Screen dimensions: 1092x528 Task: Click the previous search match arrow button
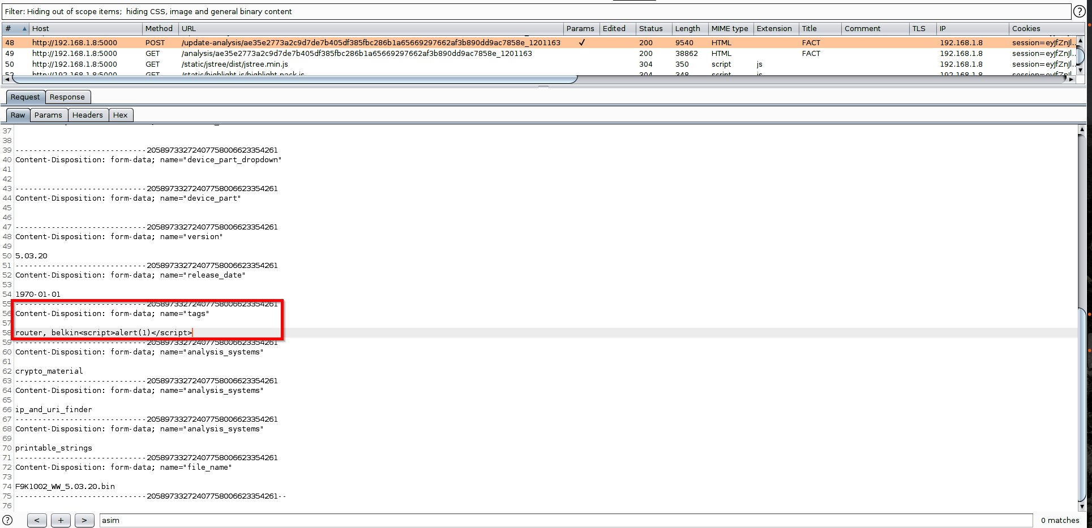36,520
